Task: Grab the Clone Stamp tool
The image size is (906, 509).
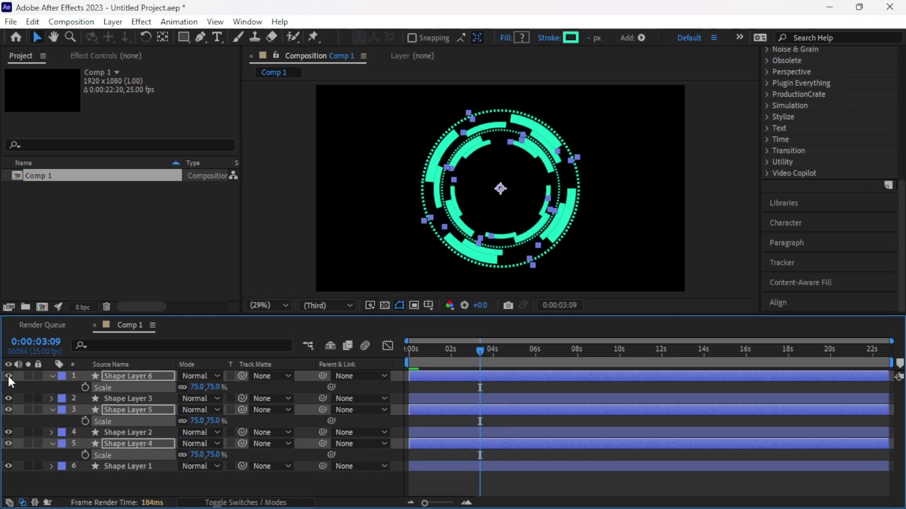Action: (x=255, y=37)
